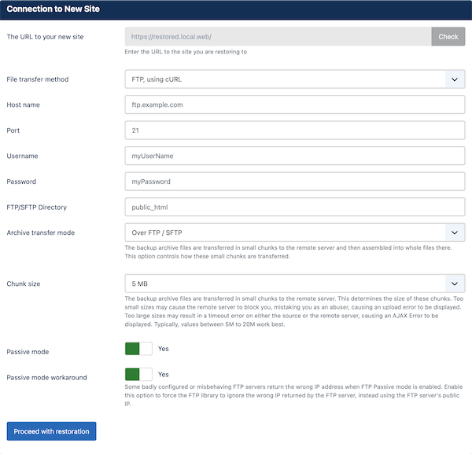Click the Check button beside the URL field

tap(448, 37)
